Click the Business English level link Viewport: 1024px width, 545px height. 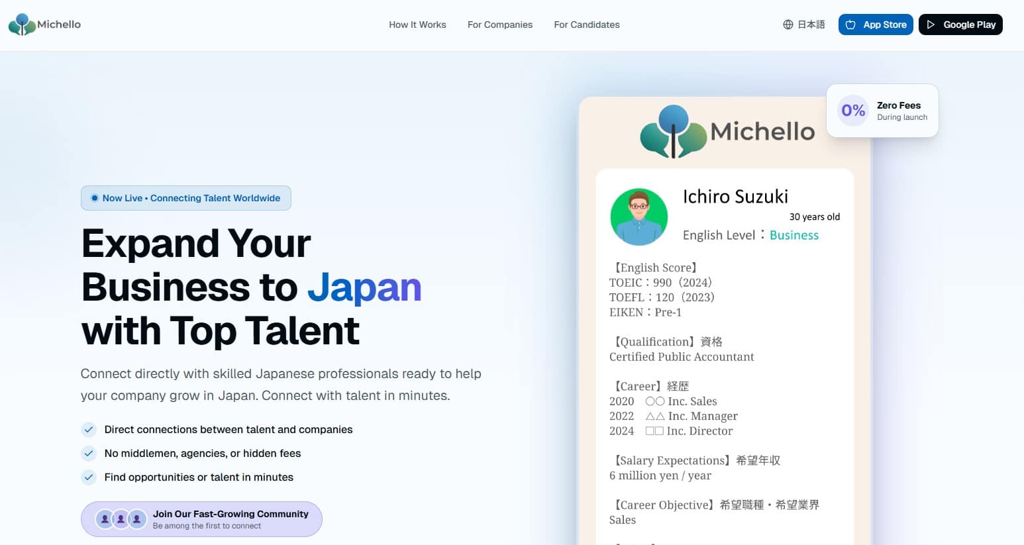[794, 235]
